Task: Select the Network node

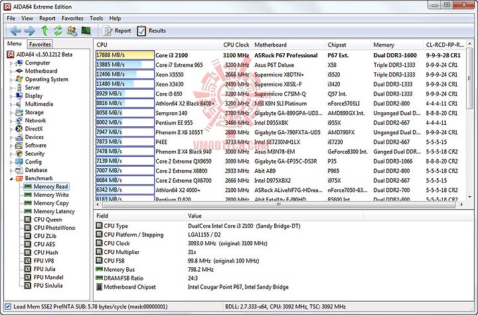Action: pos(35,120)
